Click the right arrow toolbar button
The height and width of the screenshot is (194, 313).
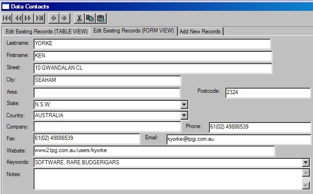click(64, 18)
